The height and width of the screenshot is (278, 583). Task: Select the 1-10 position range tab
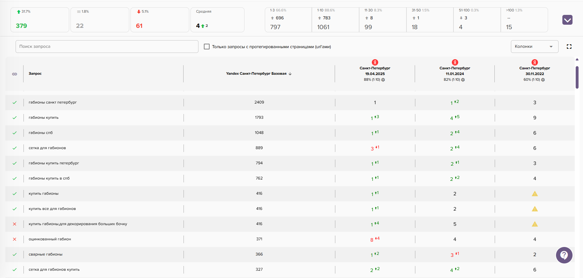[335, 20]
